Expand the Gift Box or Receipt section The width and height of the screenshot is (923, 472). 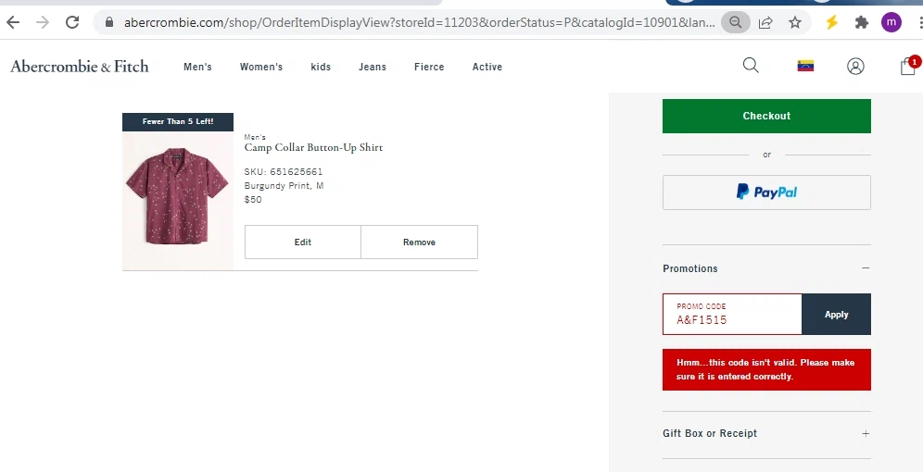(x=866, y=434)
